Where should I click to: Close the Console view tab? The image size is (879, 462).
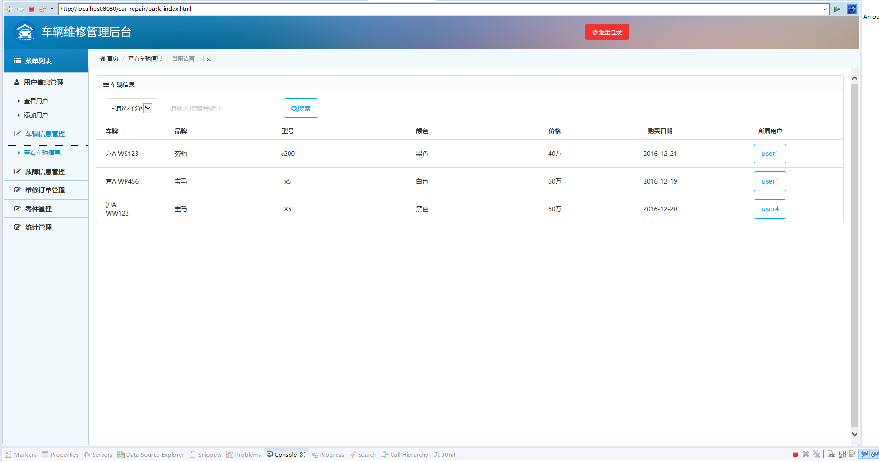click(303, 454)
